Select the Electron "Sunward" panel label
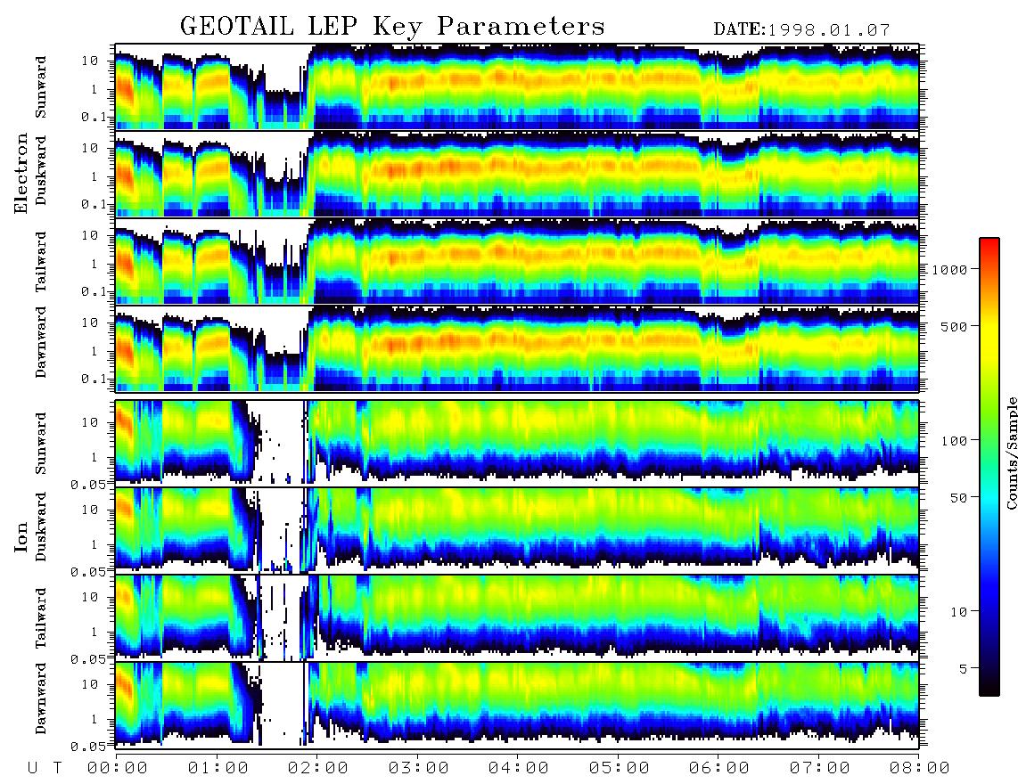This screenshot has width=1018, height=784. (x=41, y=87)
